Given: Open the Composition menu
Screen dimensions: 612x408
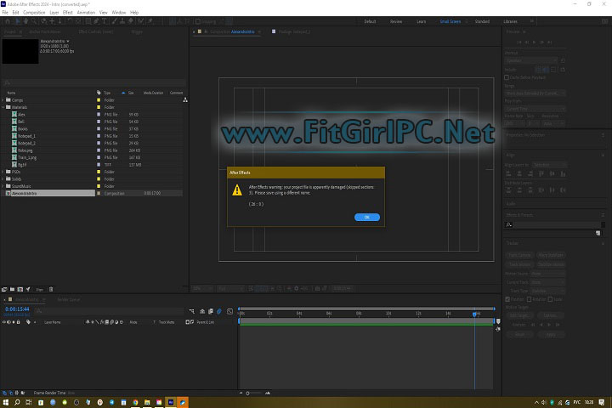Looking at the screenshot, I should [x=34, y=13].
